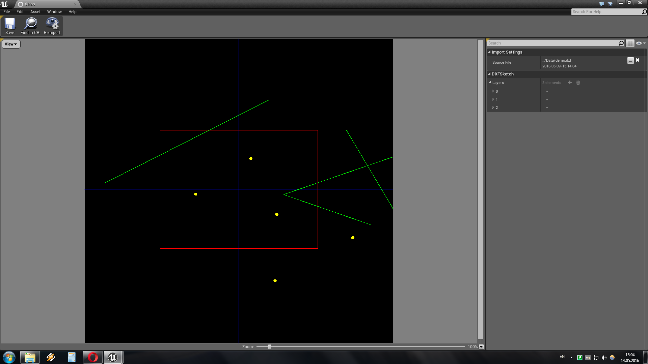Expand layer 0 in Layers panel
This screenshot has width=648, height=364.
click(x=493, y=91)
